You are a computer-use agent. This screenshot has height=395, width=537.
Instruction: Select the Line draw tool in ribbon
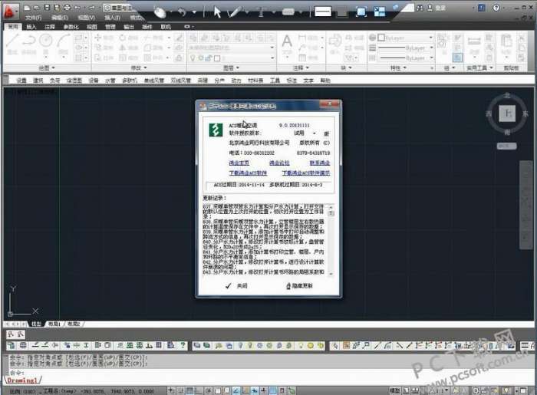12,41
